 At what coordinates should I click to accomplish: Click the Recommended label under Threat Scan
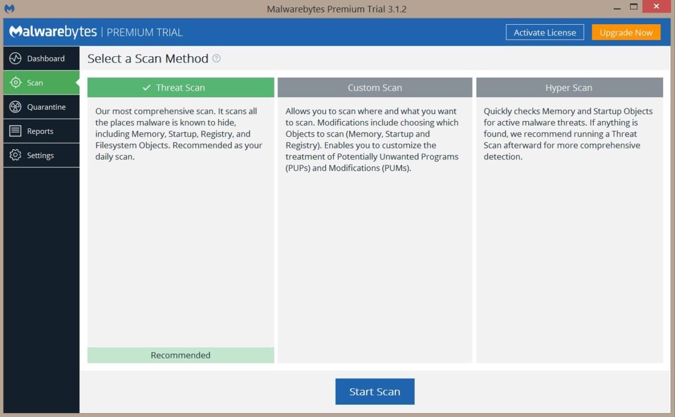click(181, 355)
